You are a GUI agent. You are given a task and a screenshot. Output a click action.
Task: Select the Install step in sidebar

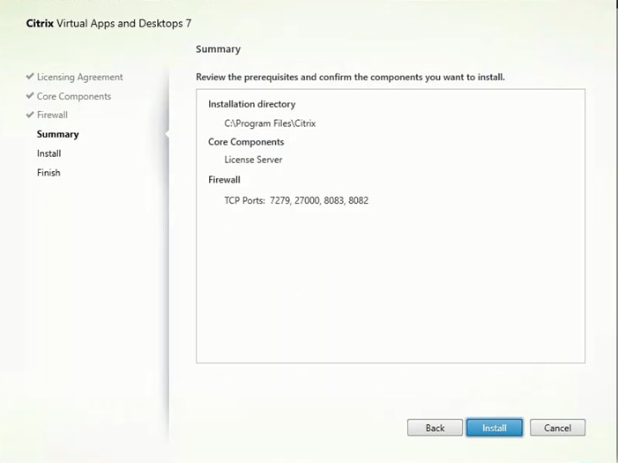tap(48, 153)
